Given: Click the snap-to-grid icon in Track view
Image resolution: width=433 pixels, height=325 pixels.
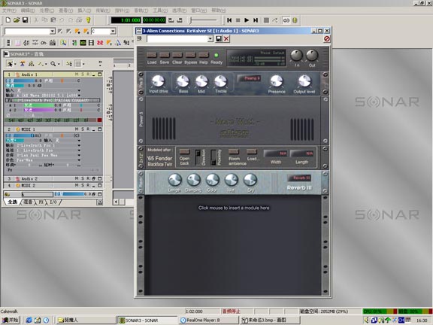Looking at the screenshot, I should click(x=78, y=64).
